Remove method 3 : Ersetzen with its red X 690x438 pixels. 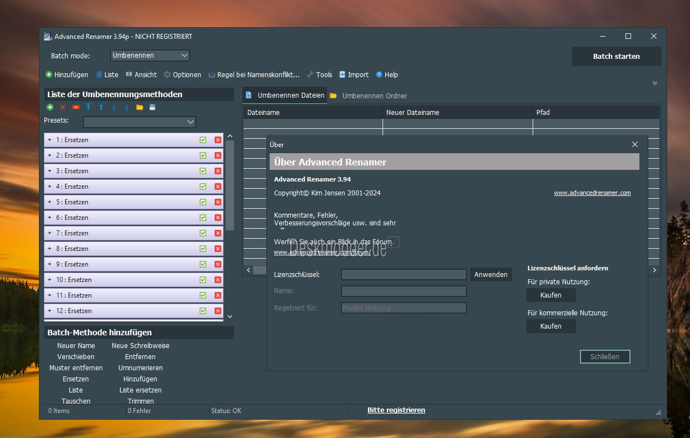point(218,171)
